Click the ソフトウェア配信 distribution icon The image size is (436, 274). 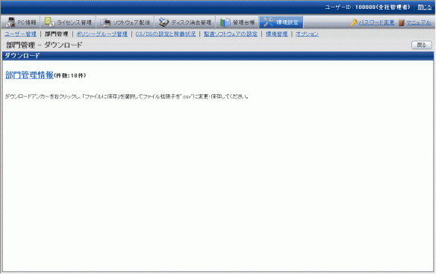point(105,22)
